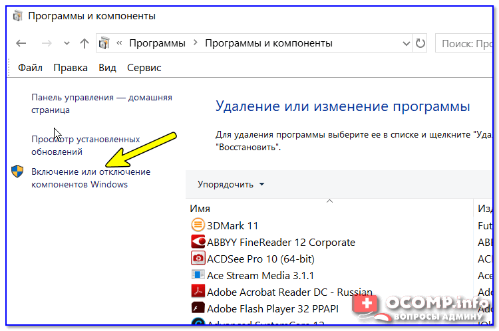
Task: Click the shield icon beside Windows components
Action: pyautogui.click(x=17, y=171)
